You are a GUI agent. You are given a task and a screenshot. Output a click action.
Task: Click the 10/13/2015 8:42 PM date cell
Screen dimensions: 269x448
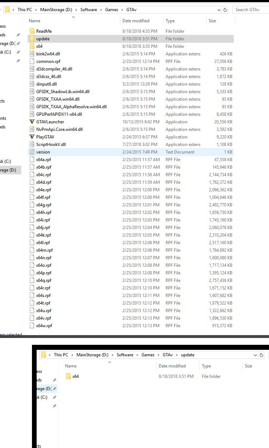point(140,122)
